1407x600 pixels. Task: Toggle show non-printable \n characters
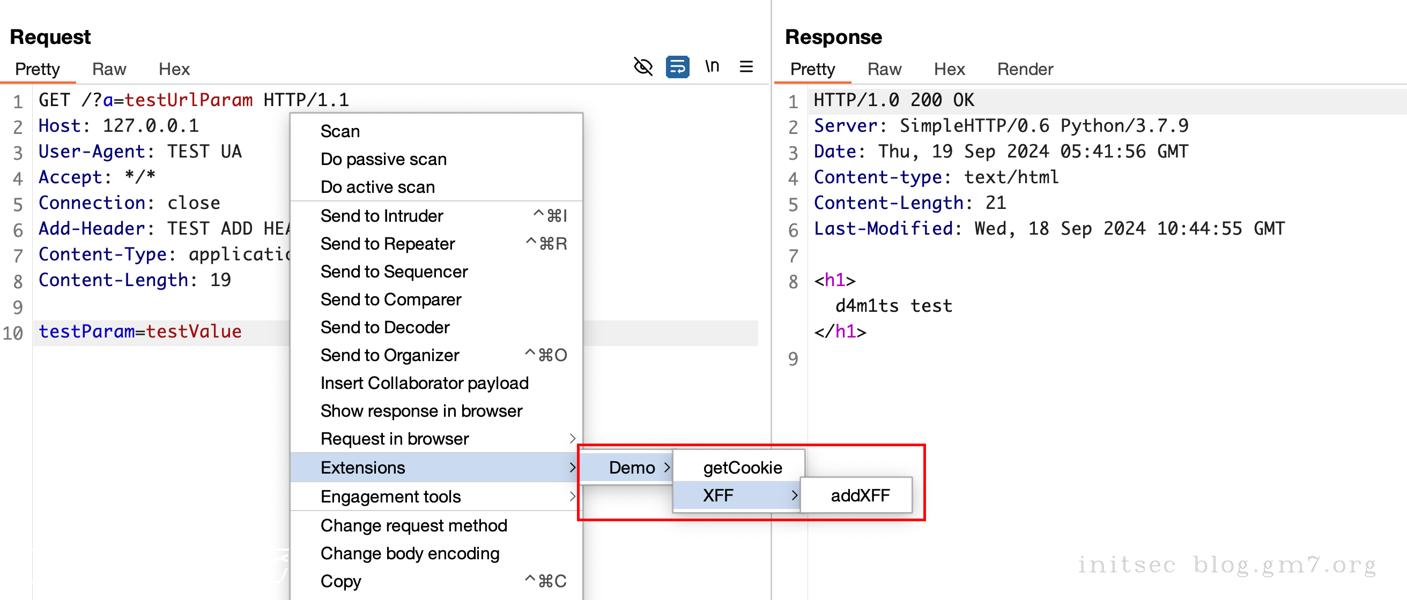tap(711, 66)
